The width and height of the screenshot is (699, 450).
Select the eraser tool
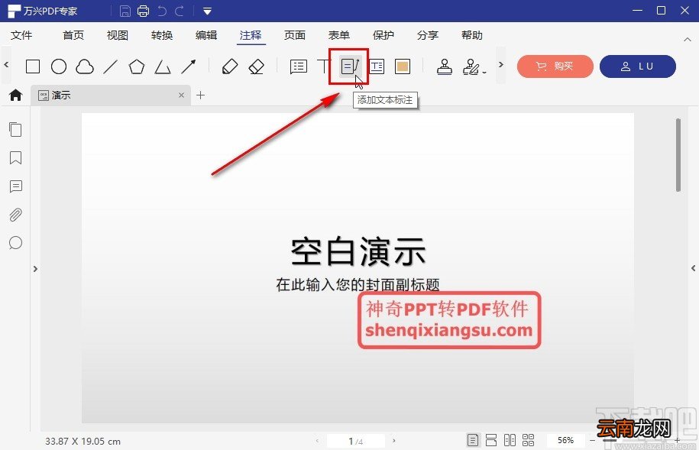(257, 67)
